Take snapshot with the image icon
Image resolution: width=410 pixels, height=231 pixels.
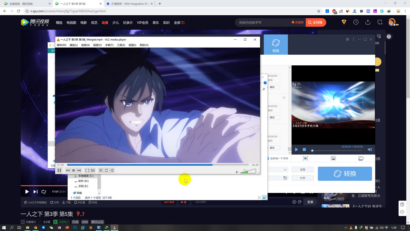(x=333, y=158)
